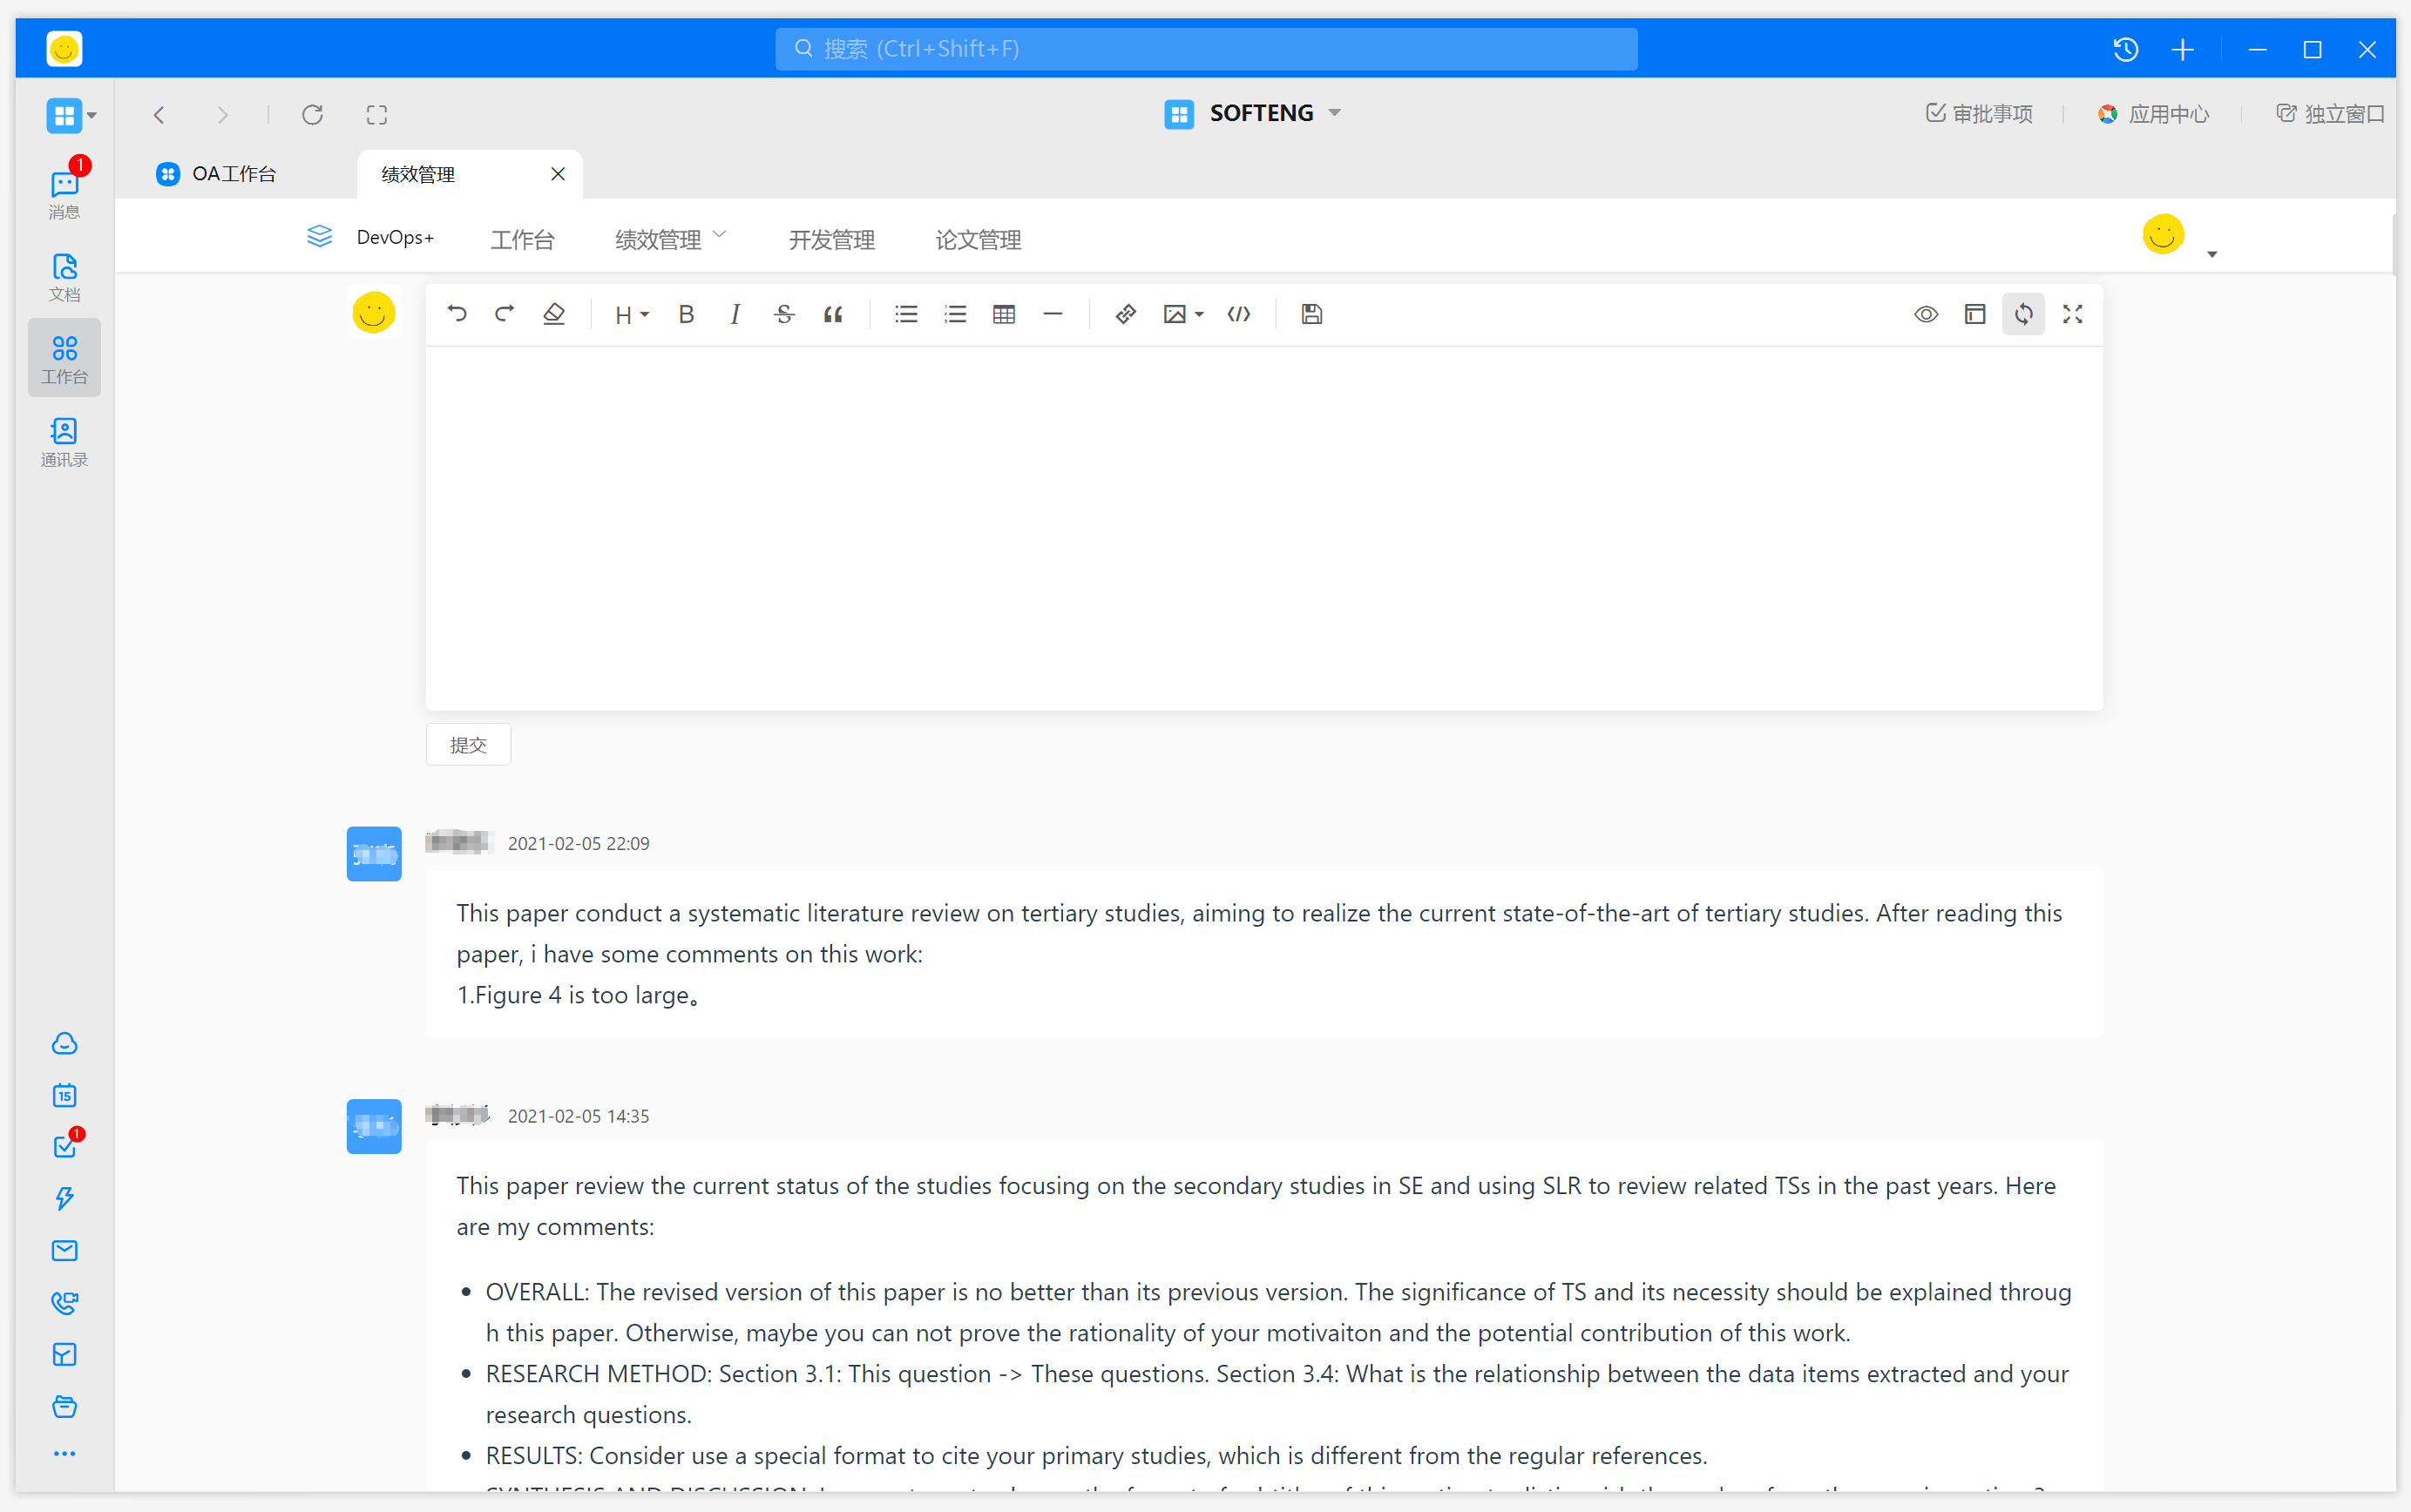
Task: Click the 提交 submit button
Action: [468, 745]
